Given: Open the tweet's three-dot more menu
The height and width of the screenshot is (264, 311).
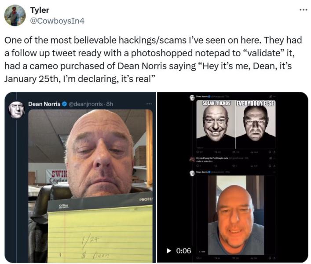Looking at the screenshot, I should pos(303,10).
